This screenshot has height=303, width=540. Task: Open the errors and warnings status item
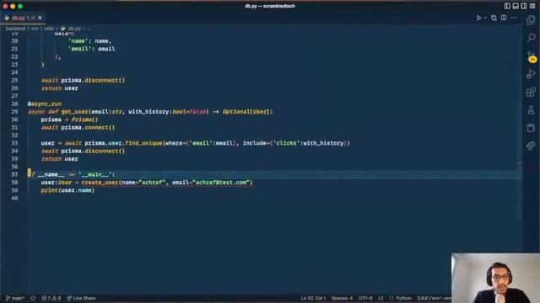(51, 298)
